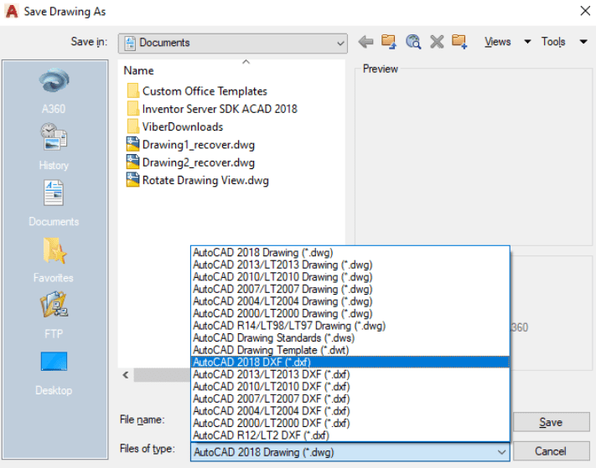Screen dimensions: 596x468
Task: Choose AutoCAD 2004/LT2004 Drawing (*.dwg)
Action: tap(350, 301)
